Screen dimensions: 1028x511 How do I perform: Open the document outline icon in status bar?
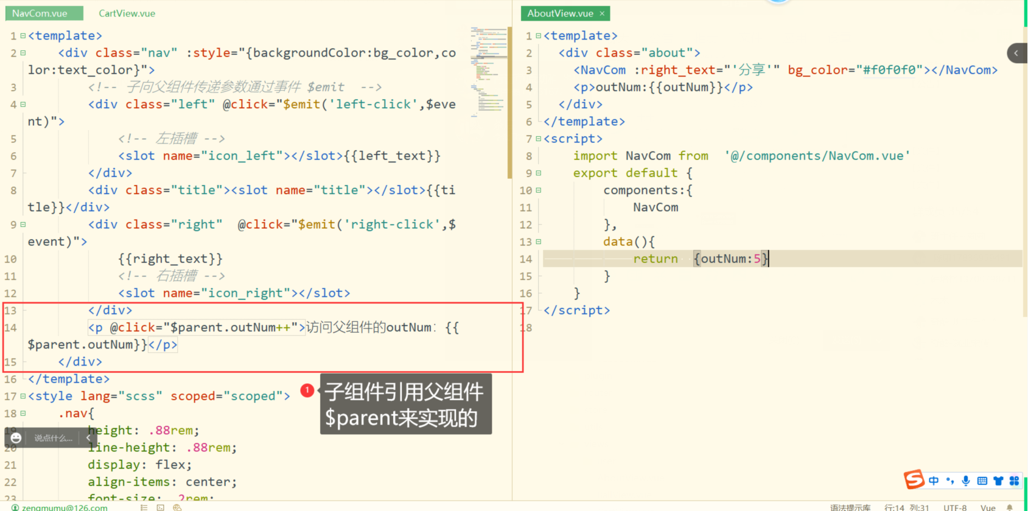[x=144, y=507]
